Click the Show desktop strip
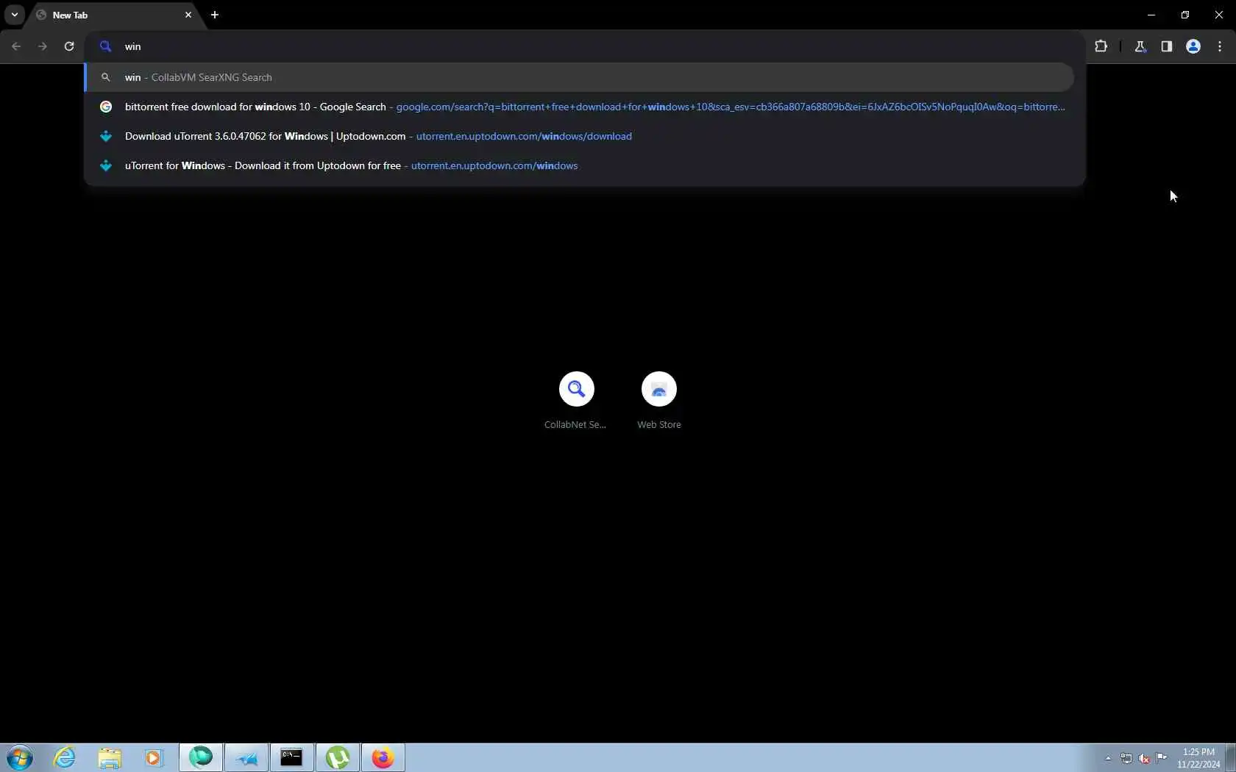 (x=1231, y=757)
